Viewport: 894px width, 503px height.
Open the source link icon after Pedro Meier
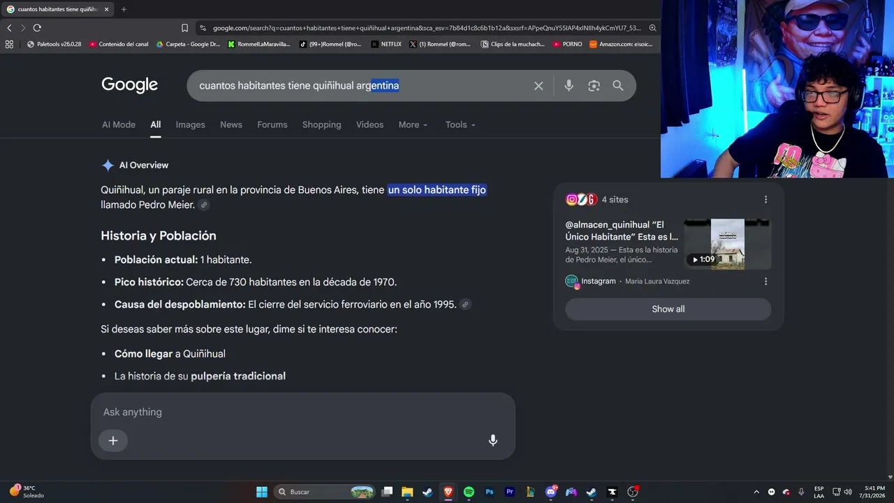[x=203, y=205]
